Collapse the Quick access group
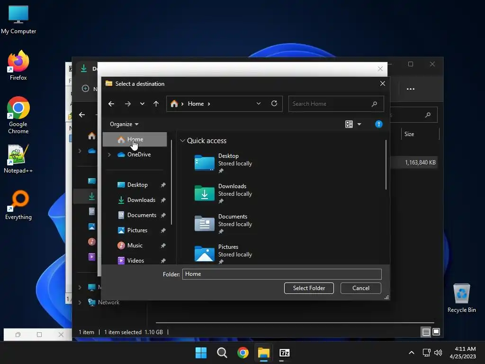485x364 pixels. (x=182, y=141)
